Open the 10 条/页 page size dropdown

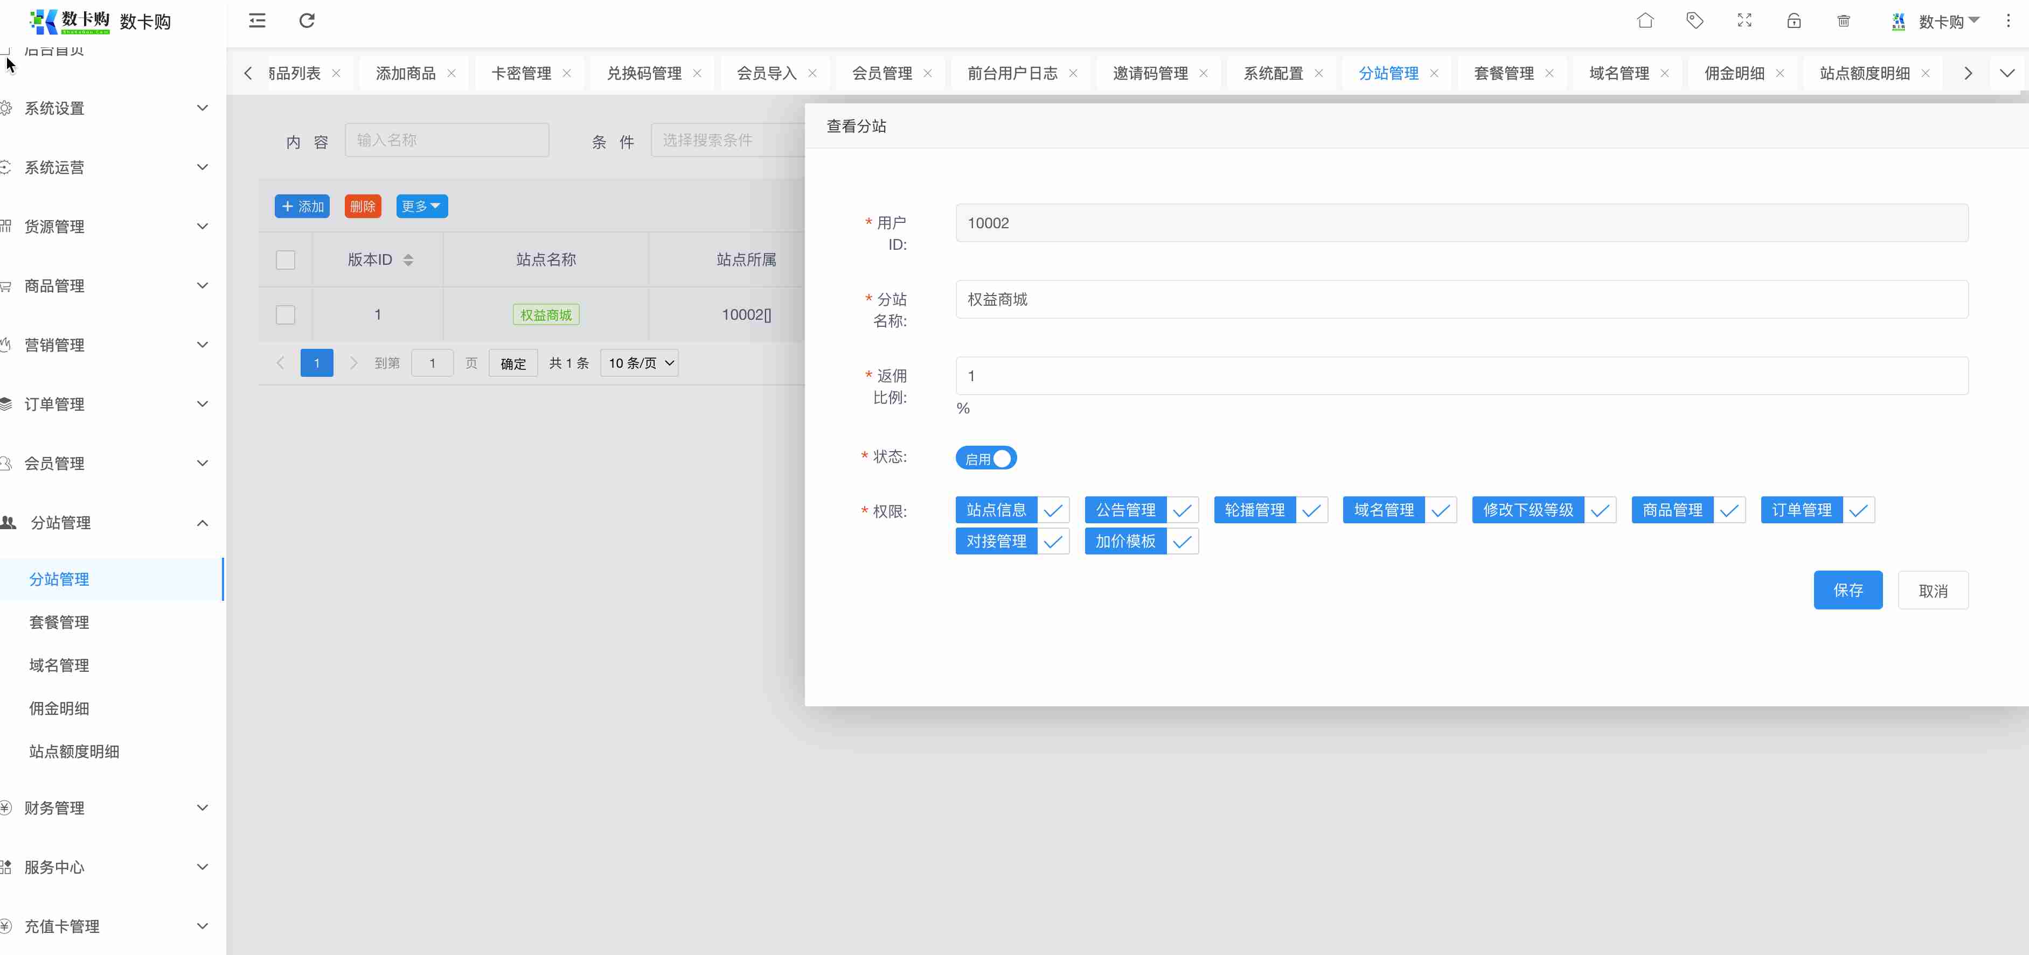pos(640,363)
